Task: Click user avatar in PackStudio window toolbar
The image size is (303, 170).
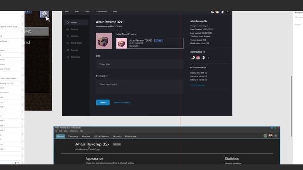Action: [x=270, y=136]
